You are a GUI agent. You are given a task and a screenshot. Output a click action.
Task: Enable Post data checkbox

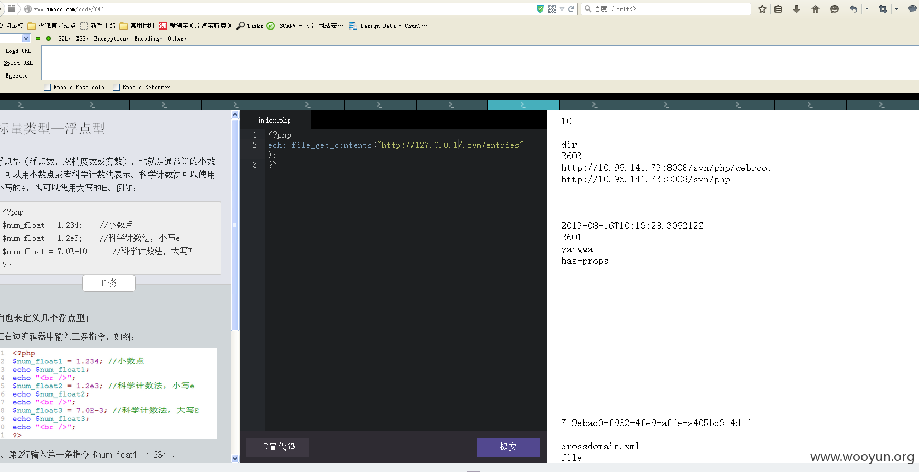pyautogui.click(x=47, y=88)
